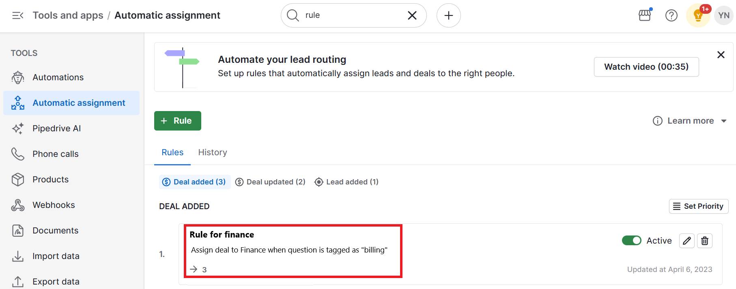Open the Phone calls section
The width and height of the screenshot is (736, 289).
pyautogui.click(x=55, y=154)
